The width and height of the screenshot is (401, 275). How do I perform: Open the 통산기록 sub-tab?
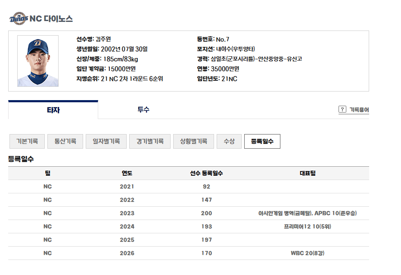(65, 141)
